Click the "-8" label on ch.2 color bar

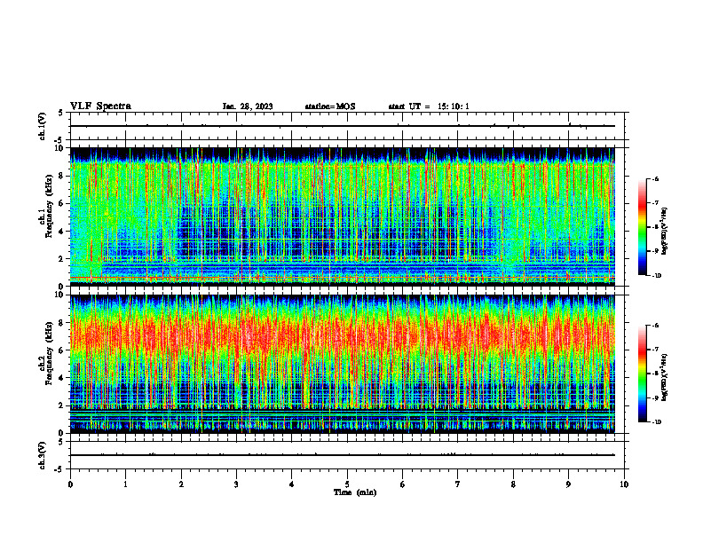pos(655,374)
